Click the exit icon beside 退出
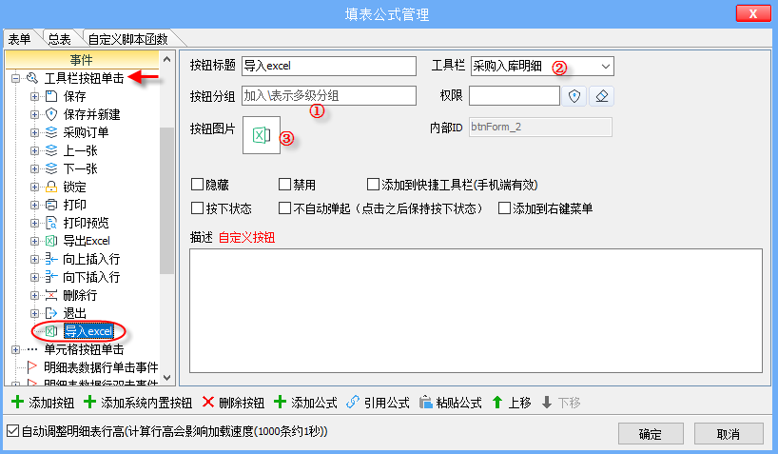Image resolution: width=778 pixels, height=454 pixels. coord(51,313)
